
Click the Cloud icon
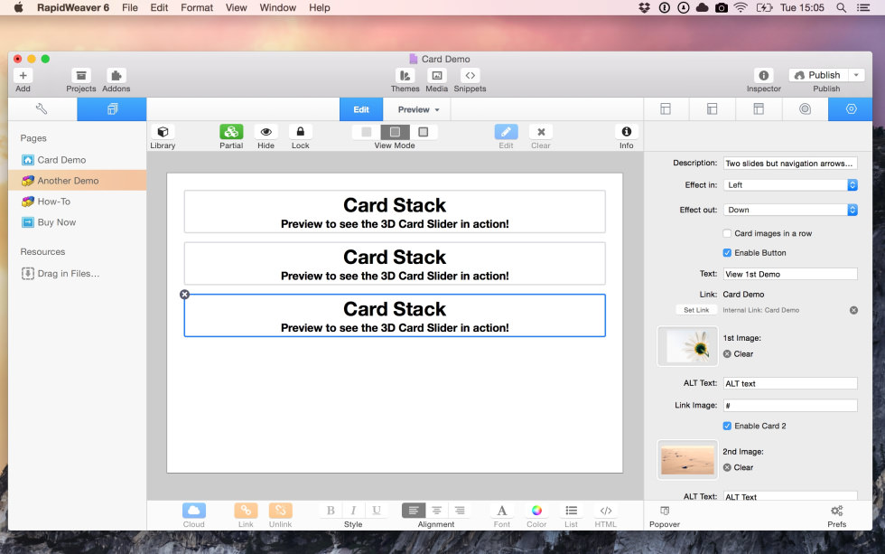tap(193, 511)
